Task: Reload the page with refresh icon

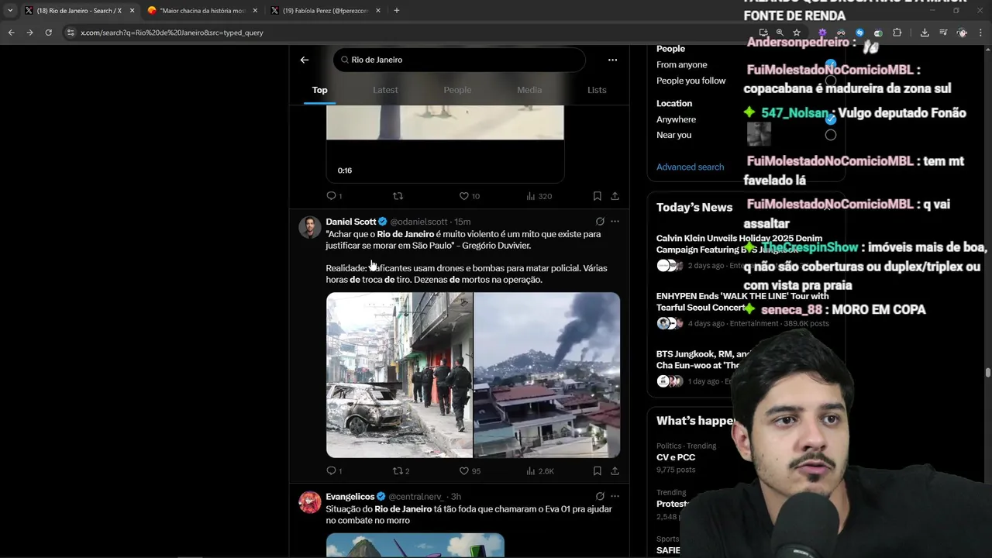Action: (48, 33)
